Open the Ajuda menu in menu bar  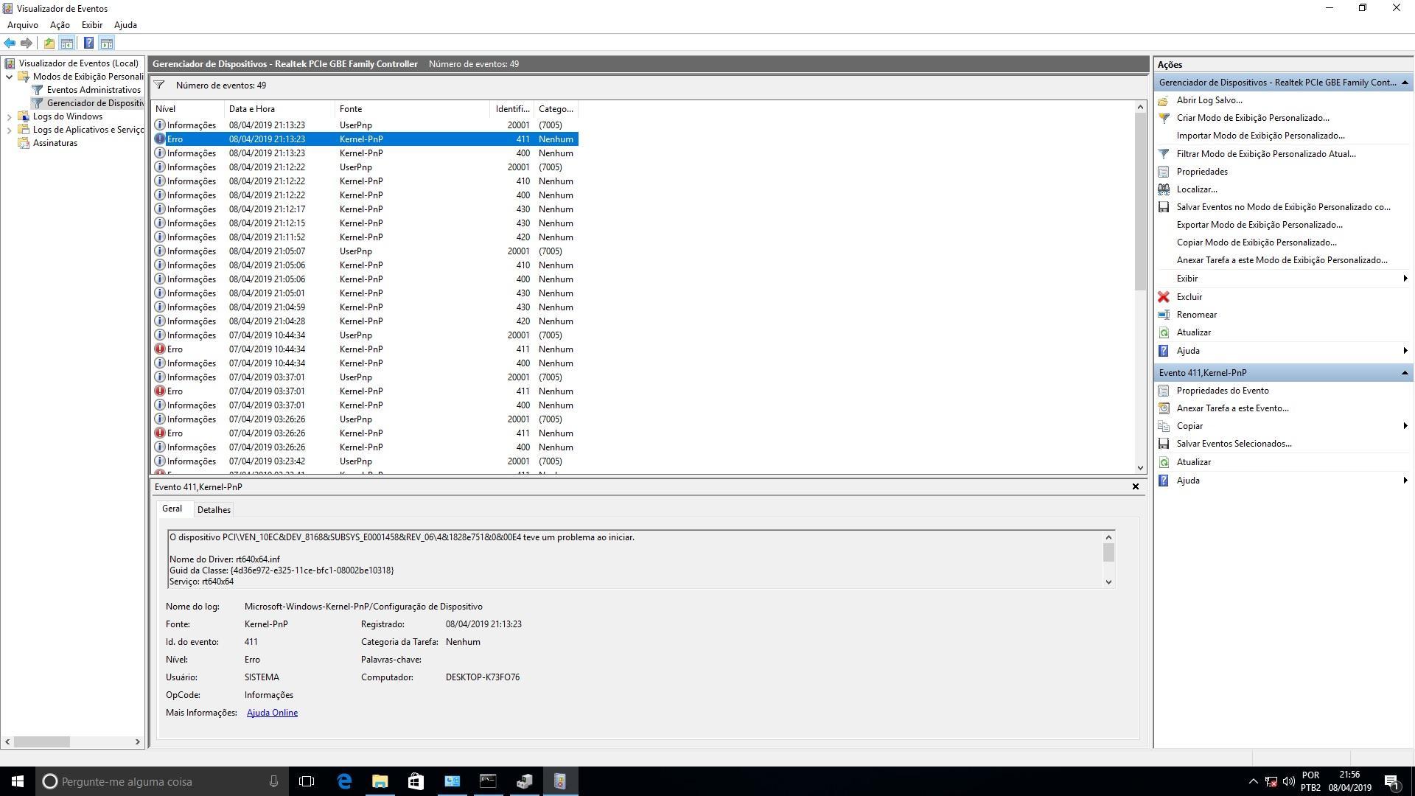tap(125, 25)
